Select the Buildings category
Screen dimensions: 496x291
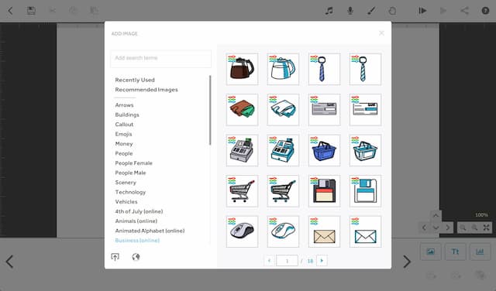point(127,115)
